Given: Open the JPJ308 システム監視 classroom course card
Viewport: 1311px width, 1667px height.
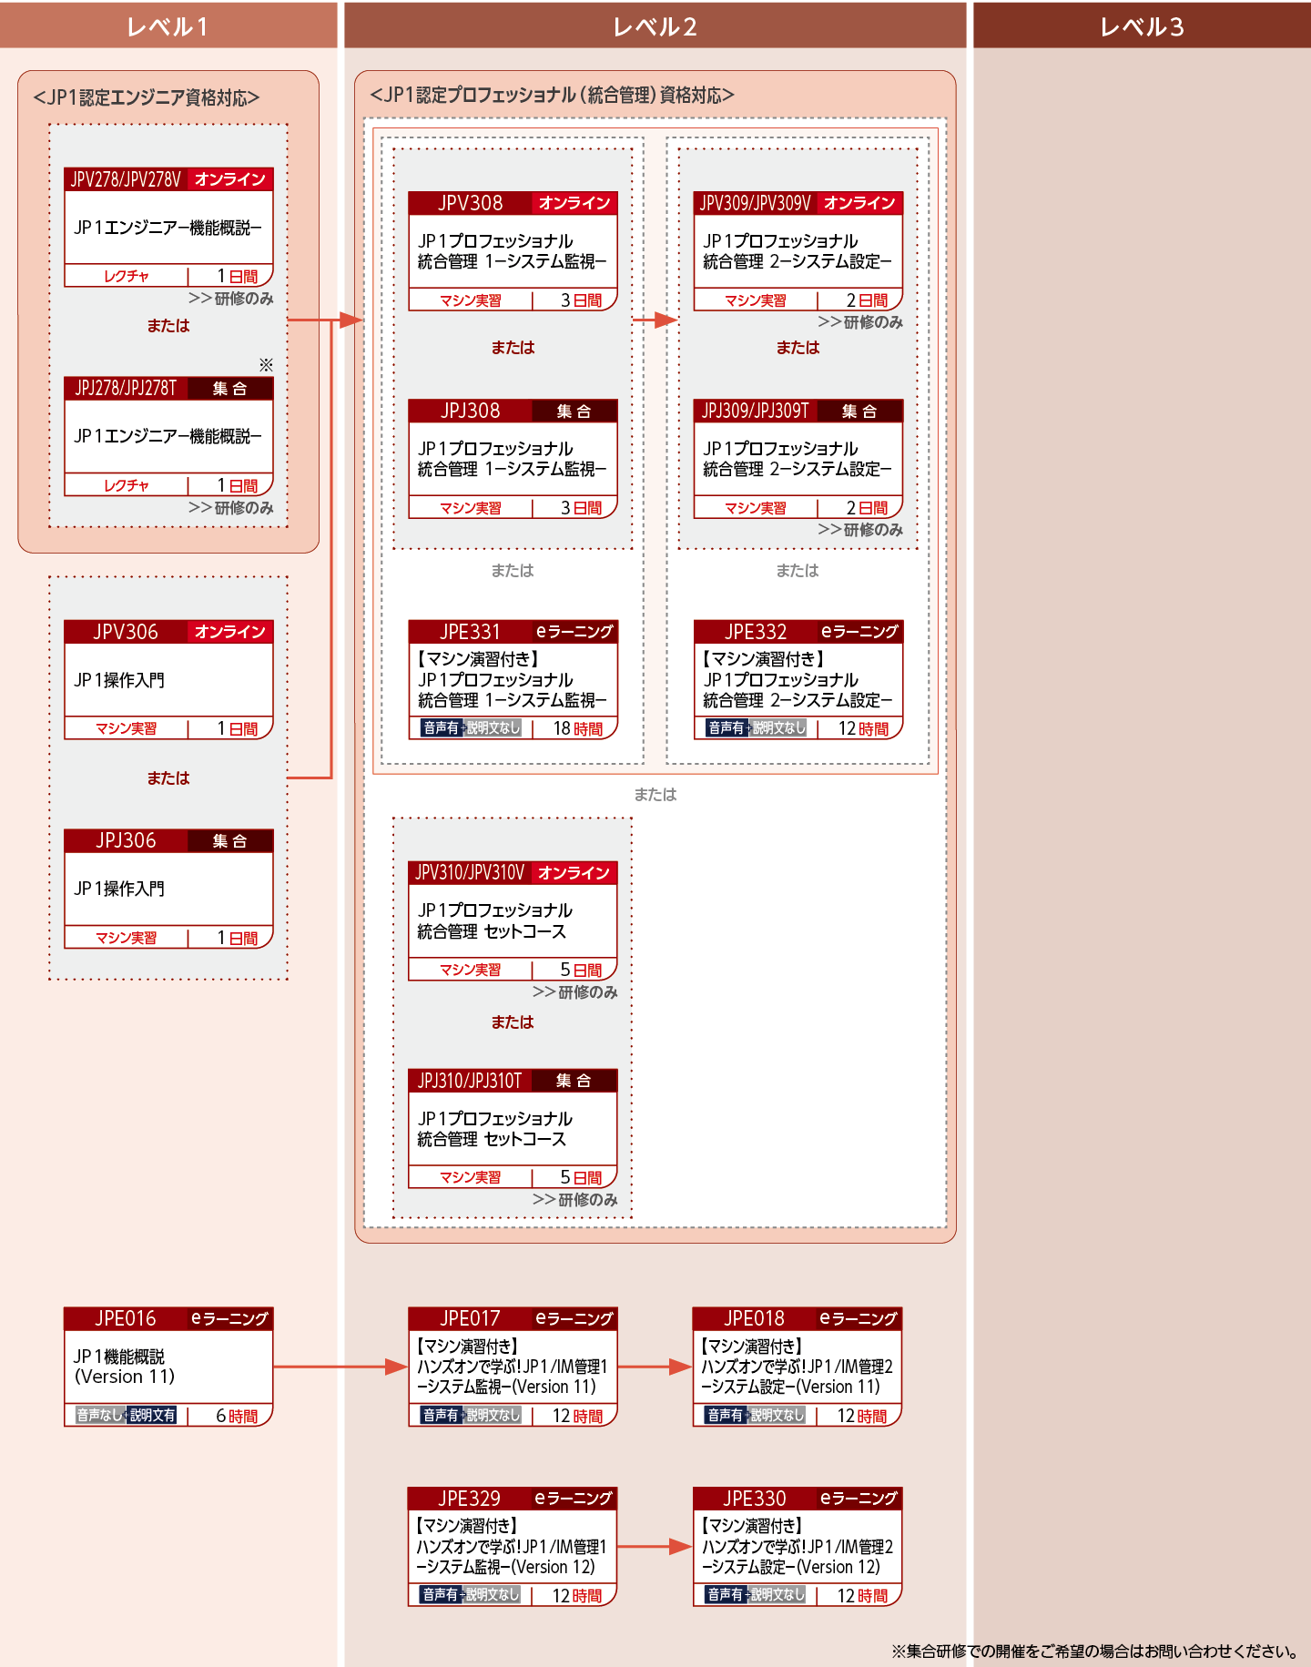Looking at the screenshot, I should pos(513,459).
